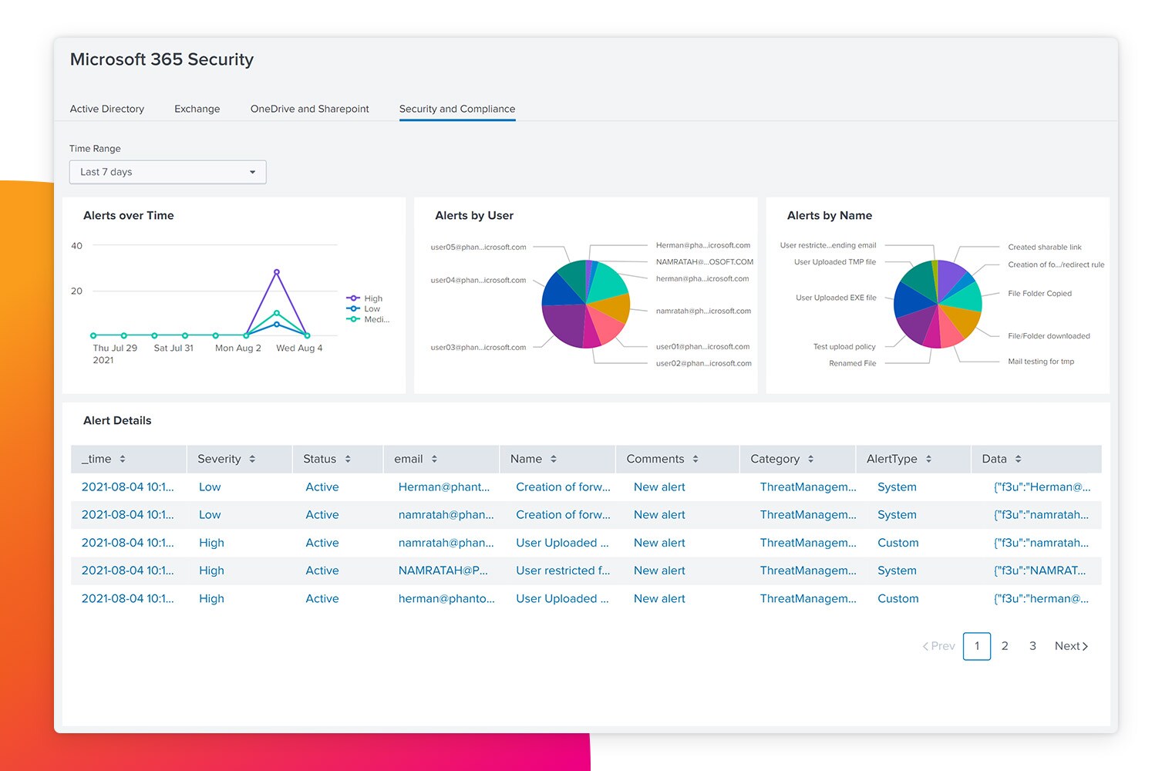Click 'NAMRATAH@...OSOFT.COM' pie label
This screenshot has width=1172, height=771.
click(x=705, y=262)
